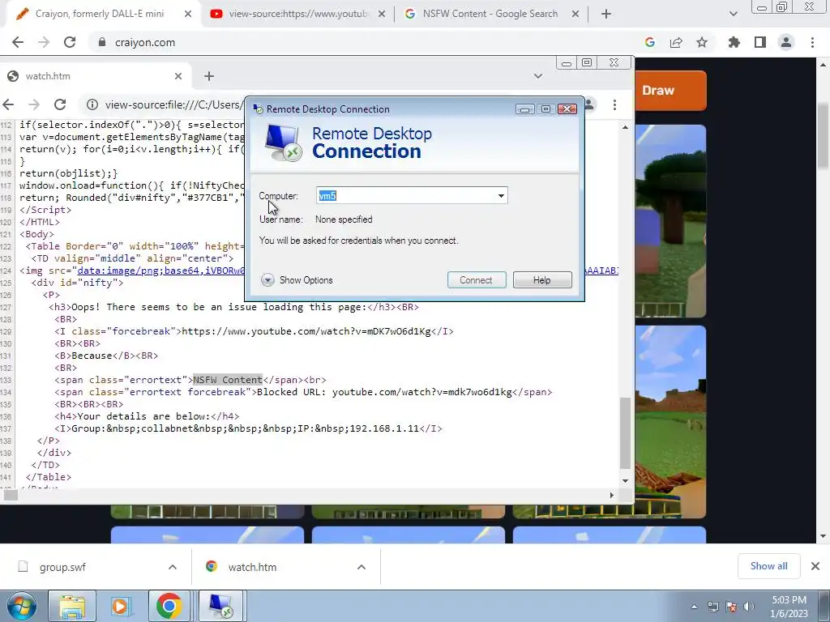Click 'Blocked URL: youtube.com/watch?v=mdk7wo6d1kg' text
Image resolution: width=830 pixels, height=622 pixels.
point(384,392)
